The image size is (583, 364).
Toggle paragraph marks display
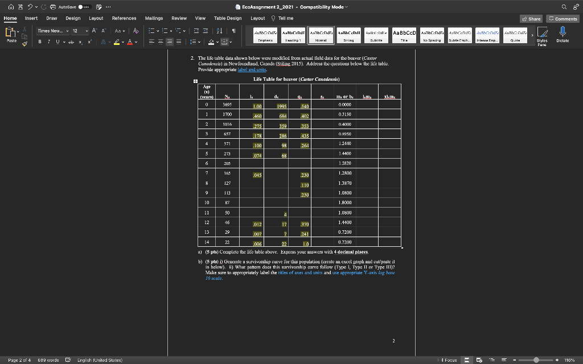pos(233,31)
